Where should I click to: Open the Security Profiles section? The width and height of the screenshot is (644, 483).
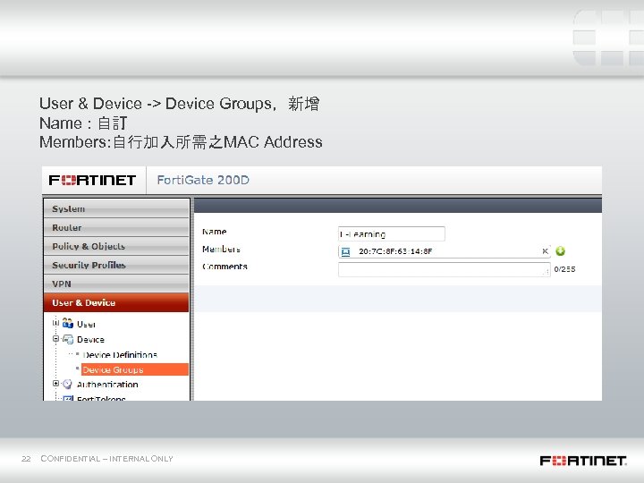tap(116, 266)
